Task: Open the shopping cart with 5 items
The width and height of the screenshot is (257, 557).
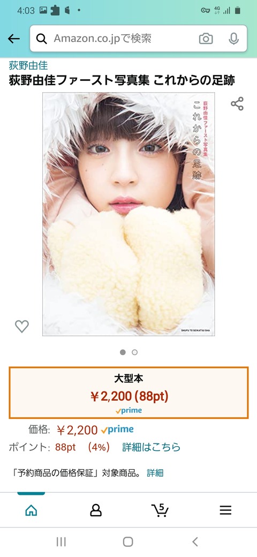Action: coord(160,510)
